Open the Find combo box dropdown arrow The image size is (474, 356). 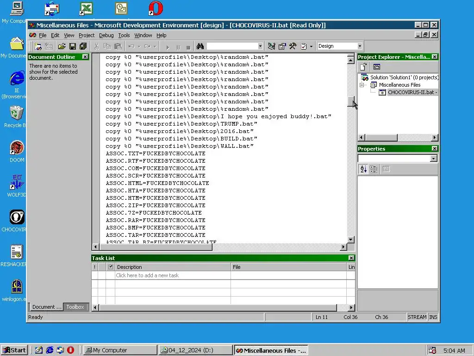click(x=260, y=46)
